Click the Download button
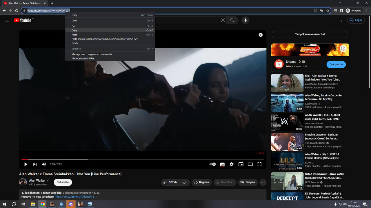Viewport: 371px width, 208px height. [x=225, y=182]
